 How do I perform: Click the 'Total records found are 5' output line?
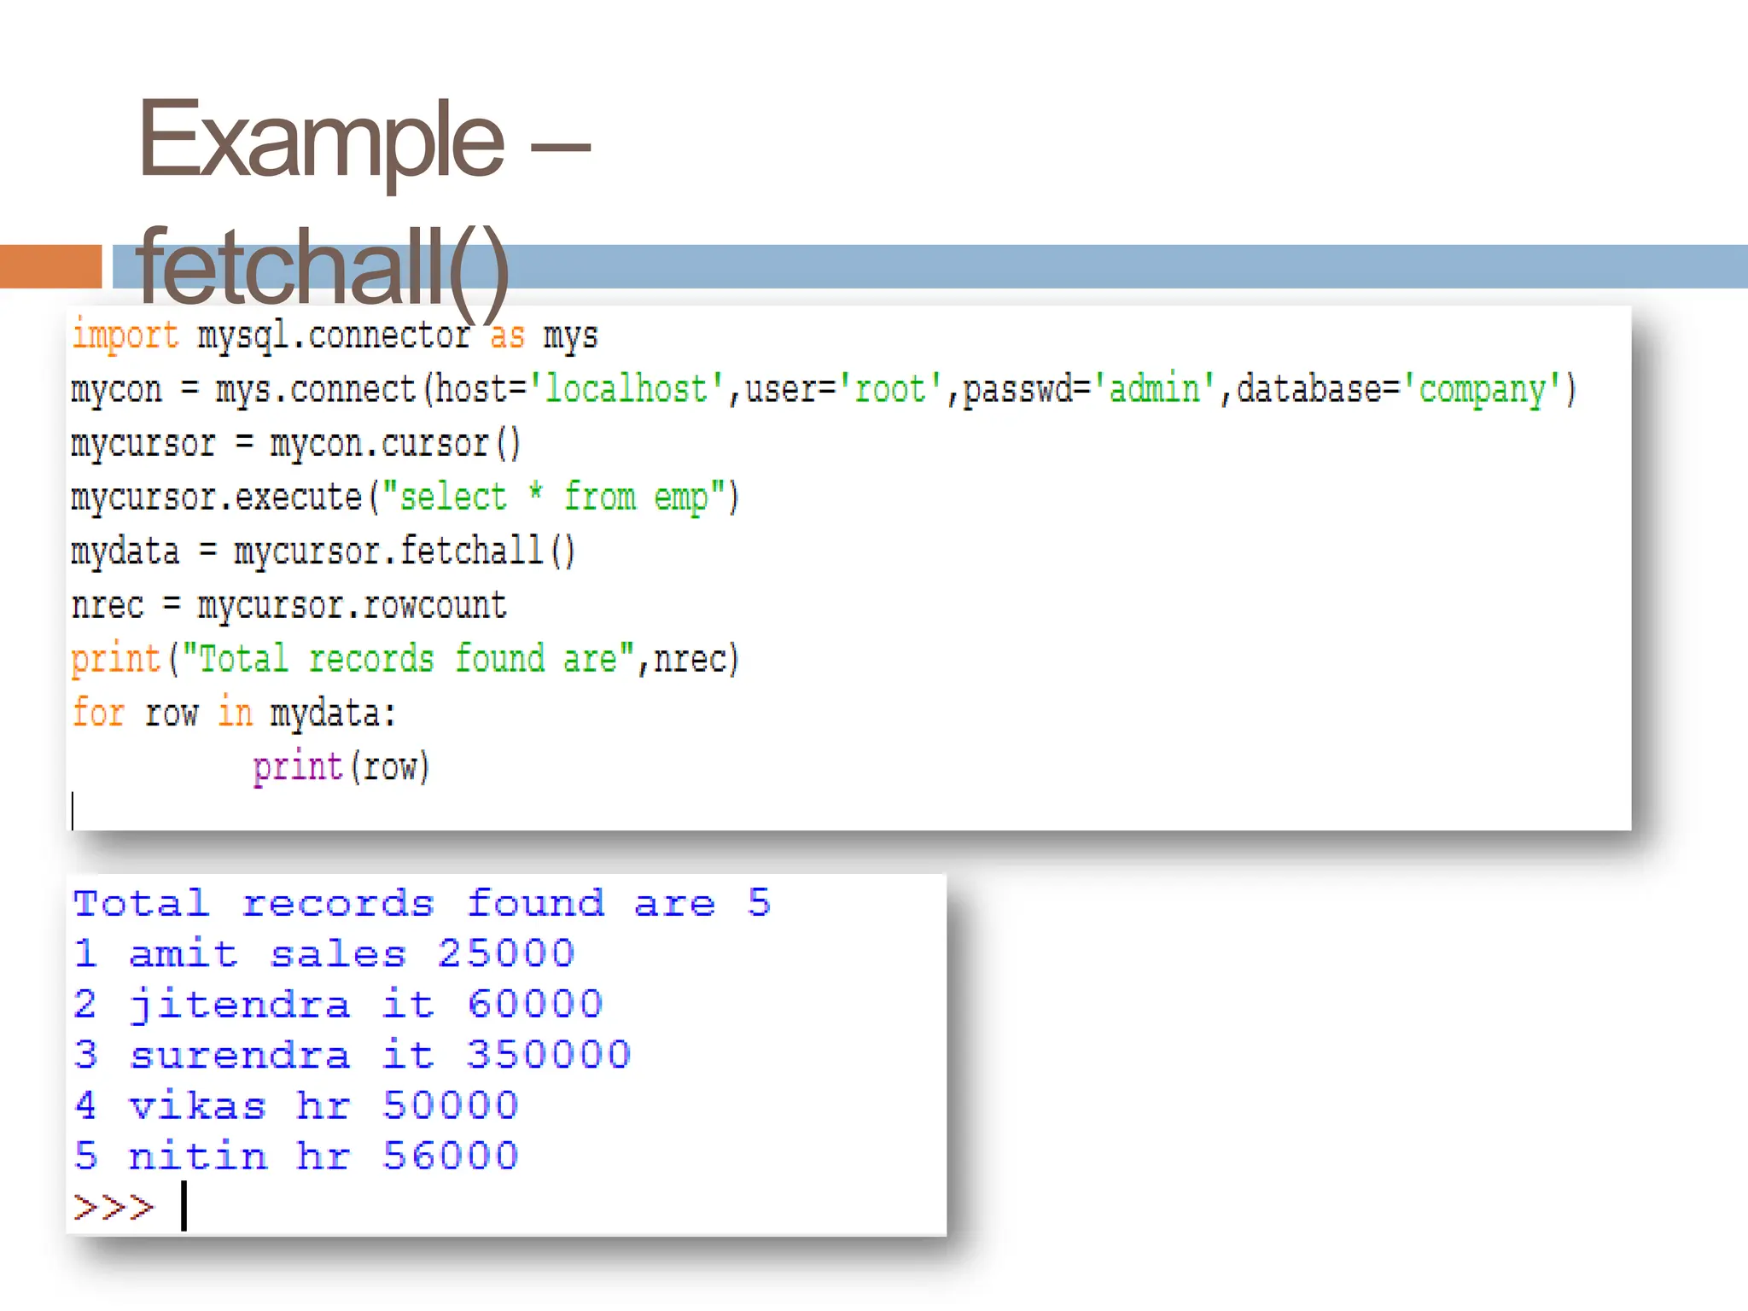422,903
